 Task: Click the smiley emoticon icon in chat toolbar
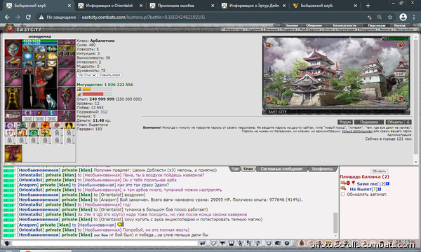pyautogui.click(x=269, y=243)
